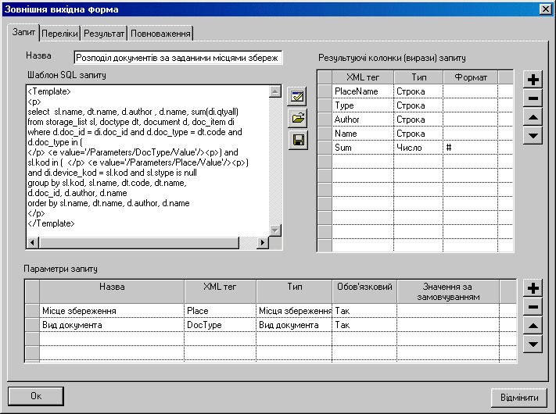Click Значення за замовчуванням column header
This screenshot has width=556, height=414.
click(448, 291)
